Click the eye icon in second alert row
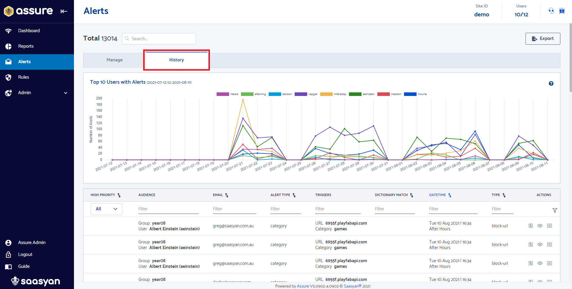The image size is (572, 289). coord(540,245)
